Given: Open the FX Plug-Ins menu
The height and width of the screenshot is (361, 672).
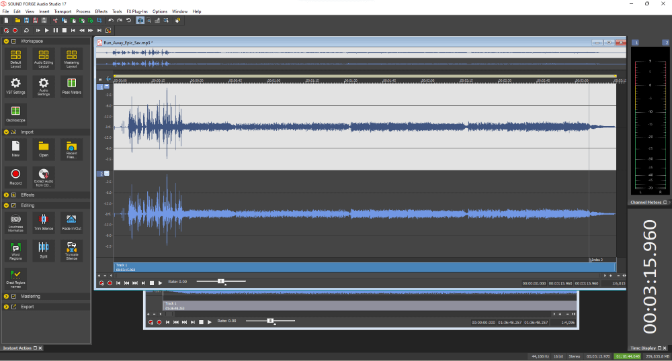Looking at the screenshot, I should click(x=137, y=11).
